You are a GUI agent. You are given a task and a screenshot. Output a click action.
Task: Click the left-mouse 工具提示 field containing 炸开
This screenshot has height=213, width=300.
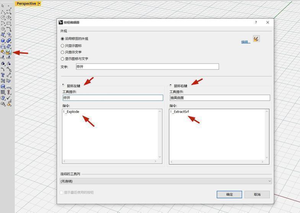tap(113, 98)
